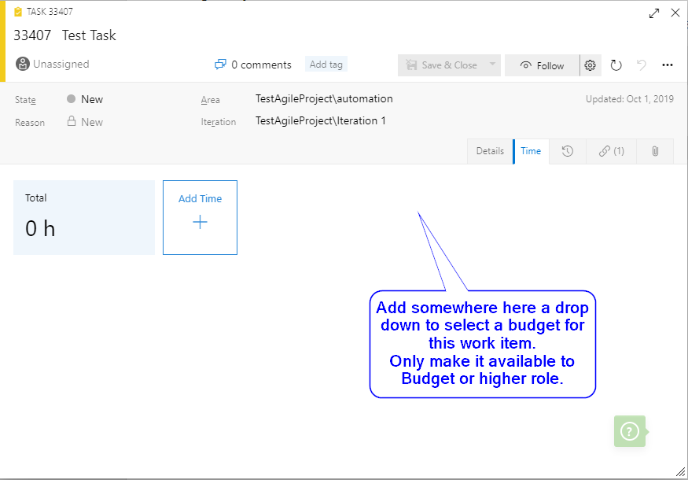Screen dimensions: 688x480
Task: Click the Reason field label
Action: [x=30, y=123]
